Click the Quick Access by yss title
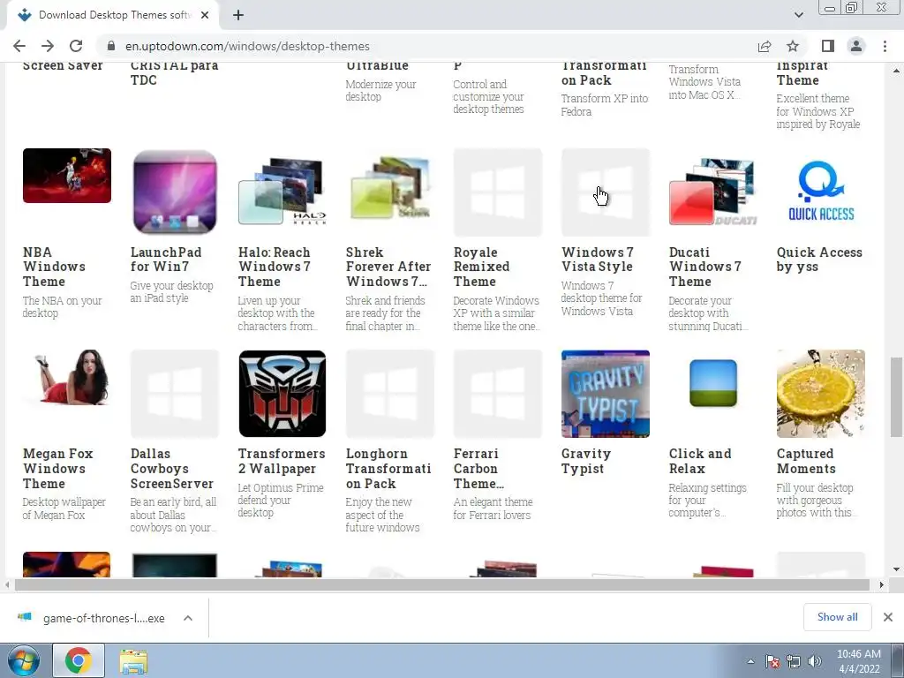Screen dimensions: 904x678 point(820,260)
